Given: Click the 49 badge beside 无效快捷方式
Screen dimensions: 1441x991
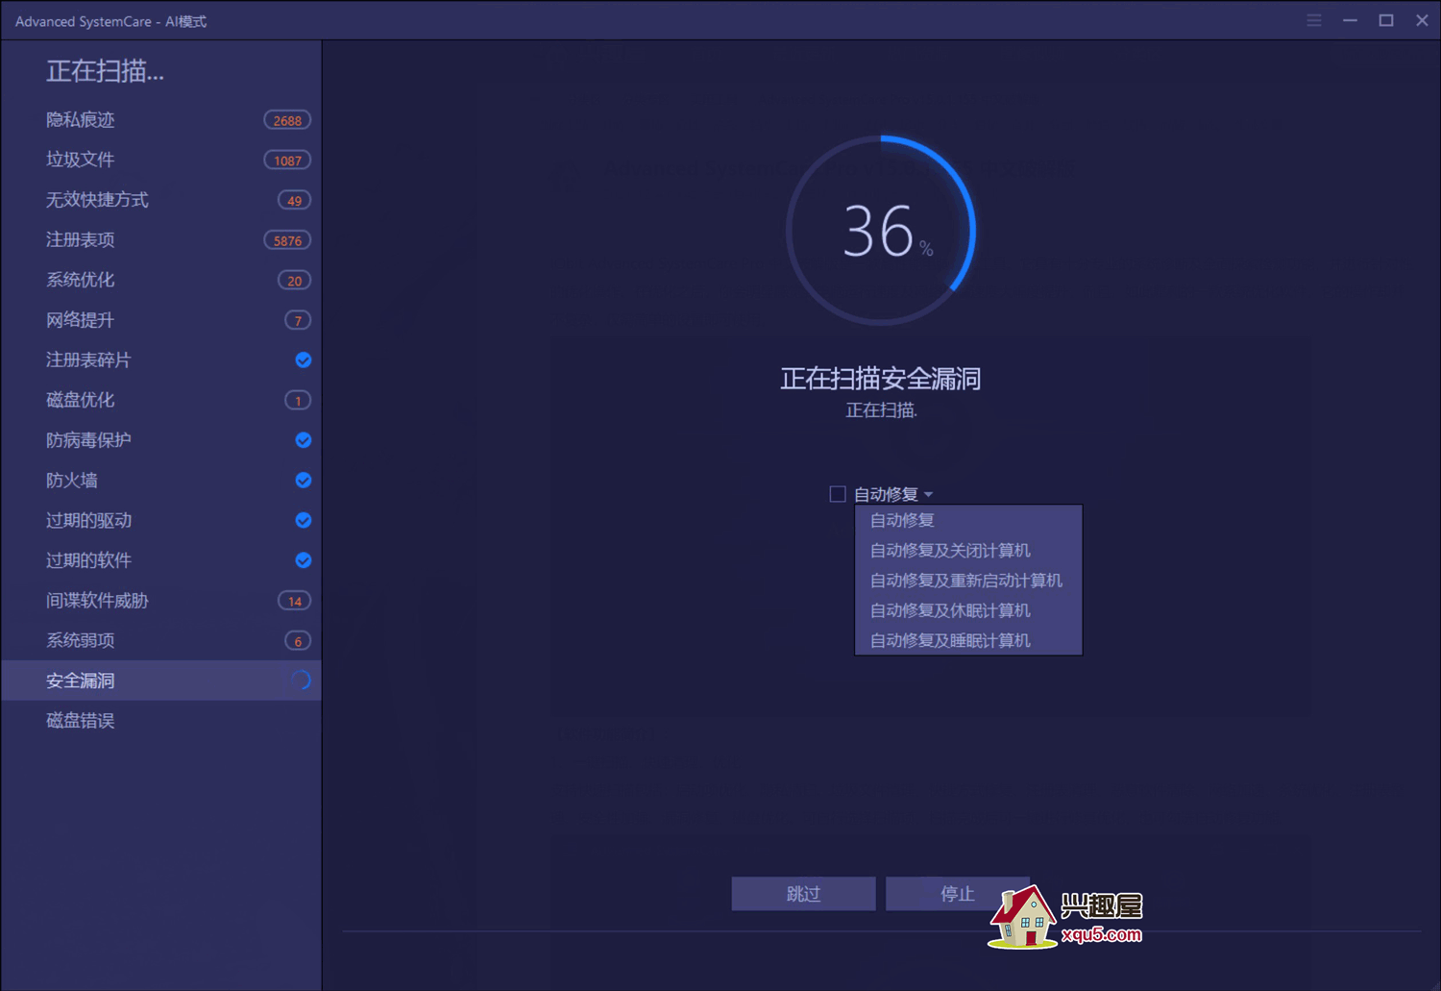Looking at the screenshot, I should click(294, 200).
